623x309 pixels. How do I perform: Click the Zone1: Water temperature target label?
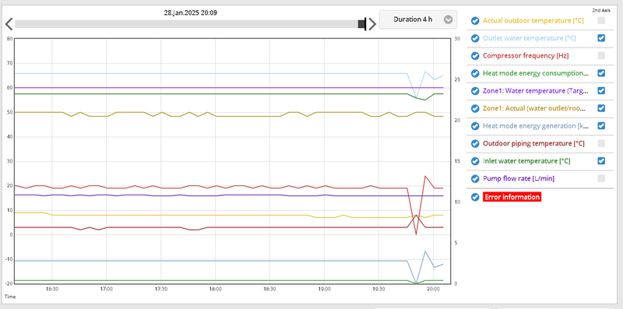(536, 90)
